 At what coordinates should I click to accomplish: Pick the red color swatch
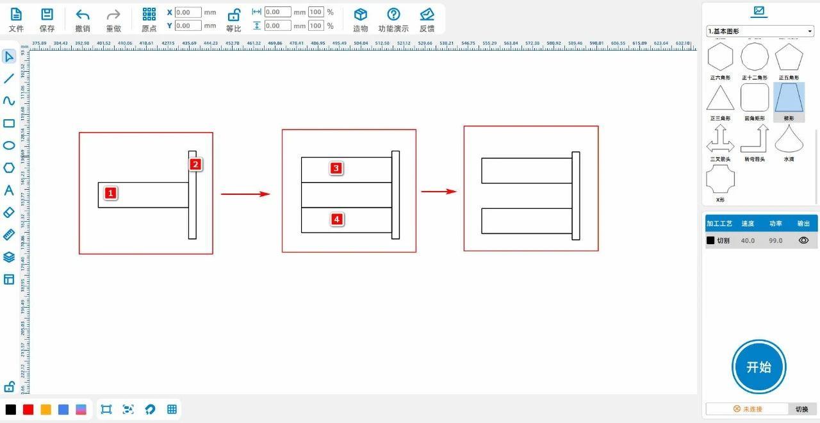pos(28,410)
